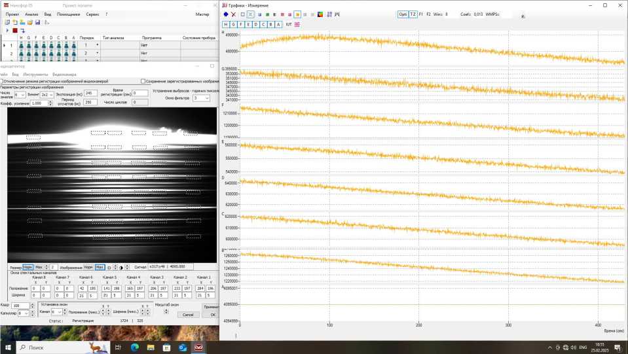Click the sun brightness icon below image
Image resolution: width=628 pixels, height=354 pixels.
[x=109, y=267]
